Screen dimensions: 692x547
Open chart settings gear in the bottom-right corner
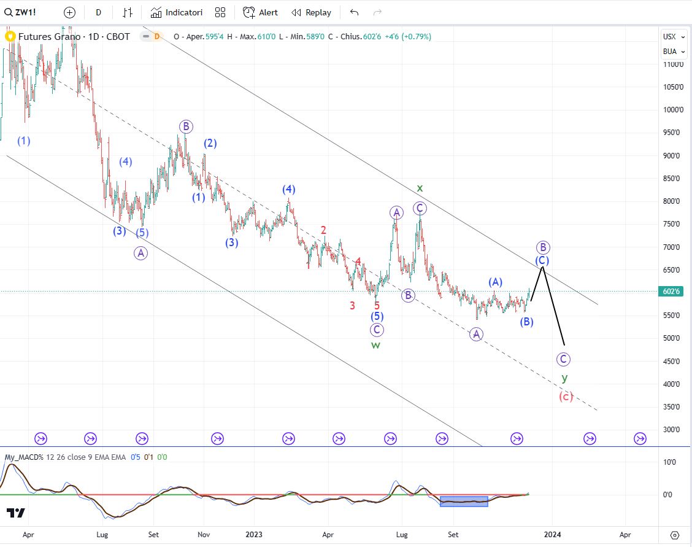tap(675, 535)
